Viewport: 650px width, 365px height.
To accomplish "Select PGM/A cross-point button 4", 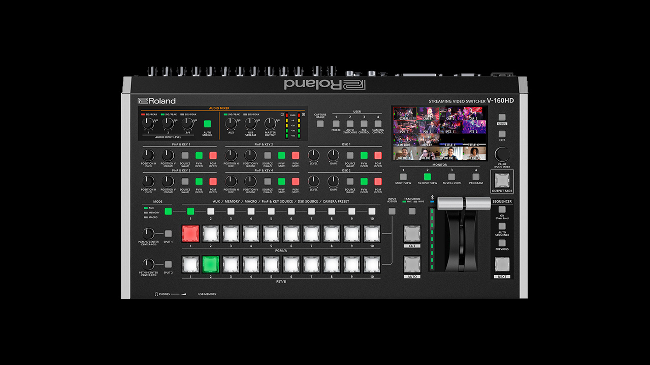I will (x=251, y=234).
